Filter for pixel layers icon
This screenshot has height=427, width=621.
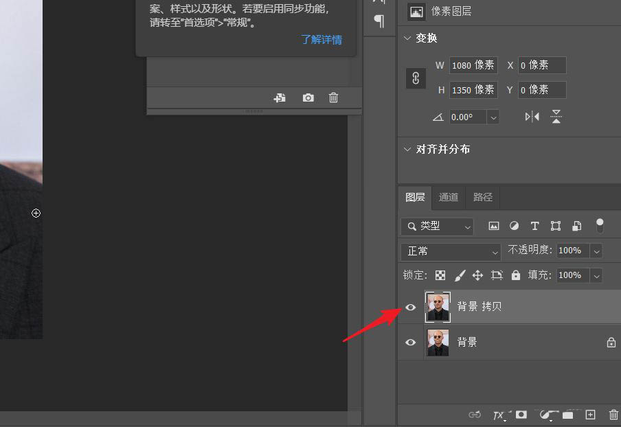[493, 226]
